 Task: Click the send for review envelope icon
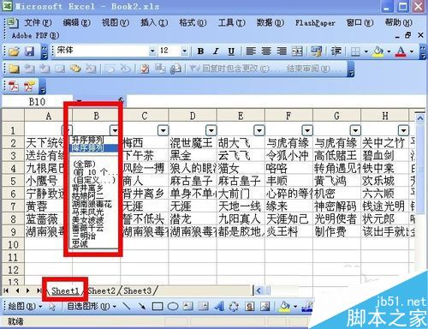tap(175, 69)
